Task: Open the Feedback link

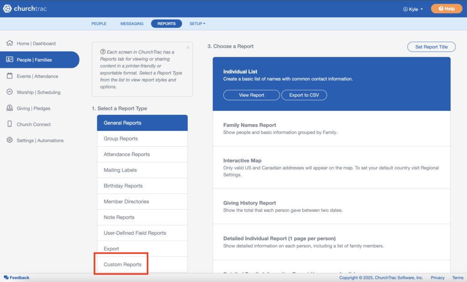Action: pyautogui.click(x=17, y=277)
